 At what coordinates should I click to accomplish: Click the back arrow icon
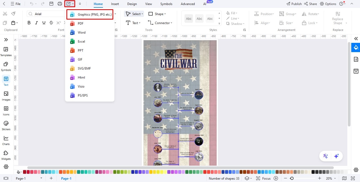4,4
